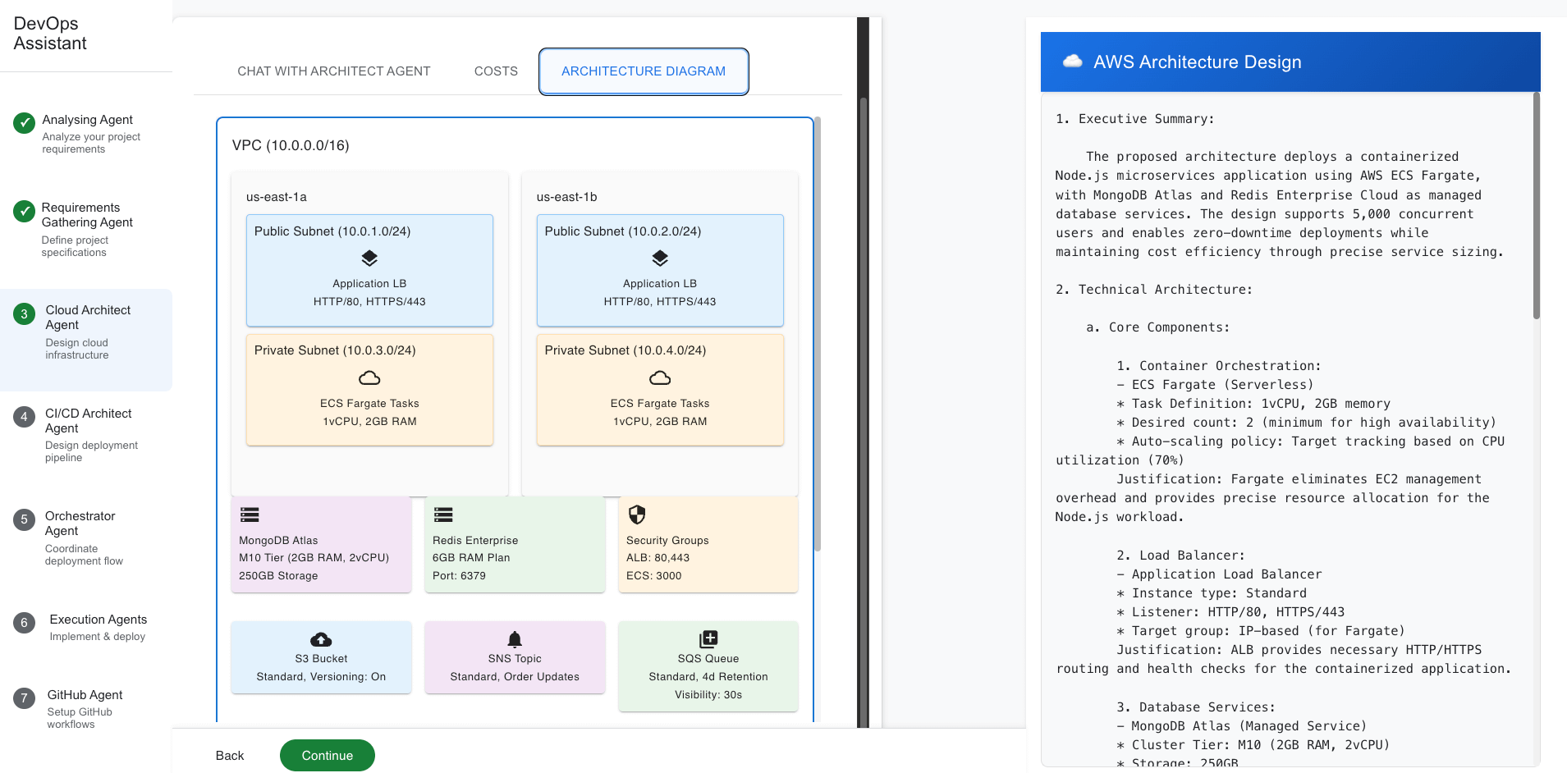Select step 5 Orchestrator Agent circle

pyautogui.click(x=24, y=519)
